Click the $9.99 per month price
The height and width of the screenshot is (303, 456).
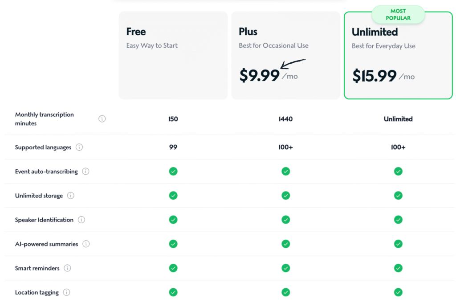click(x=269, y=75)
